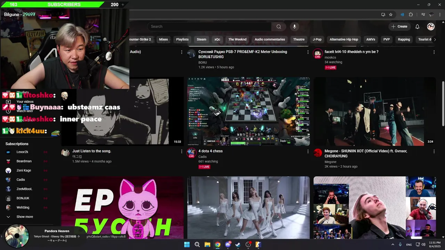Open options for Сүнсний Радио PSB-7 video

tap(308, 52)
